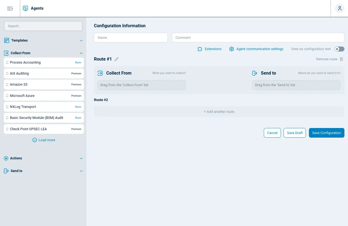
Task: Expand the Send to section
Action: point(81,171)
